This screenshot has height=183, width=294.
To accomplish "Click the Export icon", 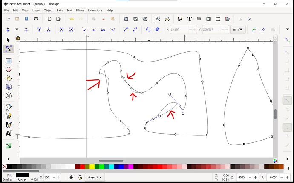I will [x=58, y=19].
